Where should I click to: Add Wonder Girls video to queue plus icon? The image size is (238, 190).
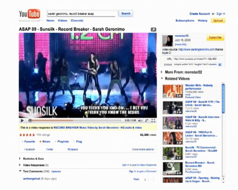point(165,96)
